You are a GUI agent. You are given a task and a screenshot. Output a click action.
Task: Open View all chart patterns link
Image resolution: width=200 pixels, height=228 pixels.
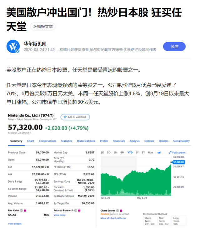click(x=113, y=218)
